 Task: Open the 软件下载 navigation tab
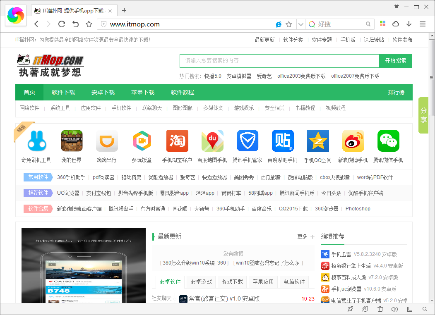click(x=63, y=92)
